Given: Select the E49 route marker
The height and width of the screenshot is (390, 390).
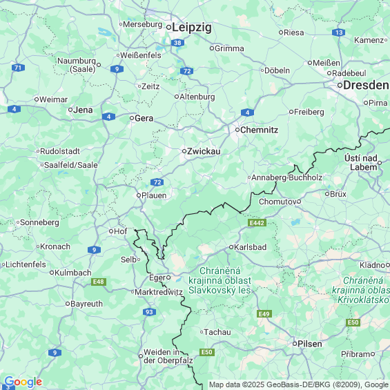Looking at the screenshot, I should (264, 314).
